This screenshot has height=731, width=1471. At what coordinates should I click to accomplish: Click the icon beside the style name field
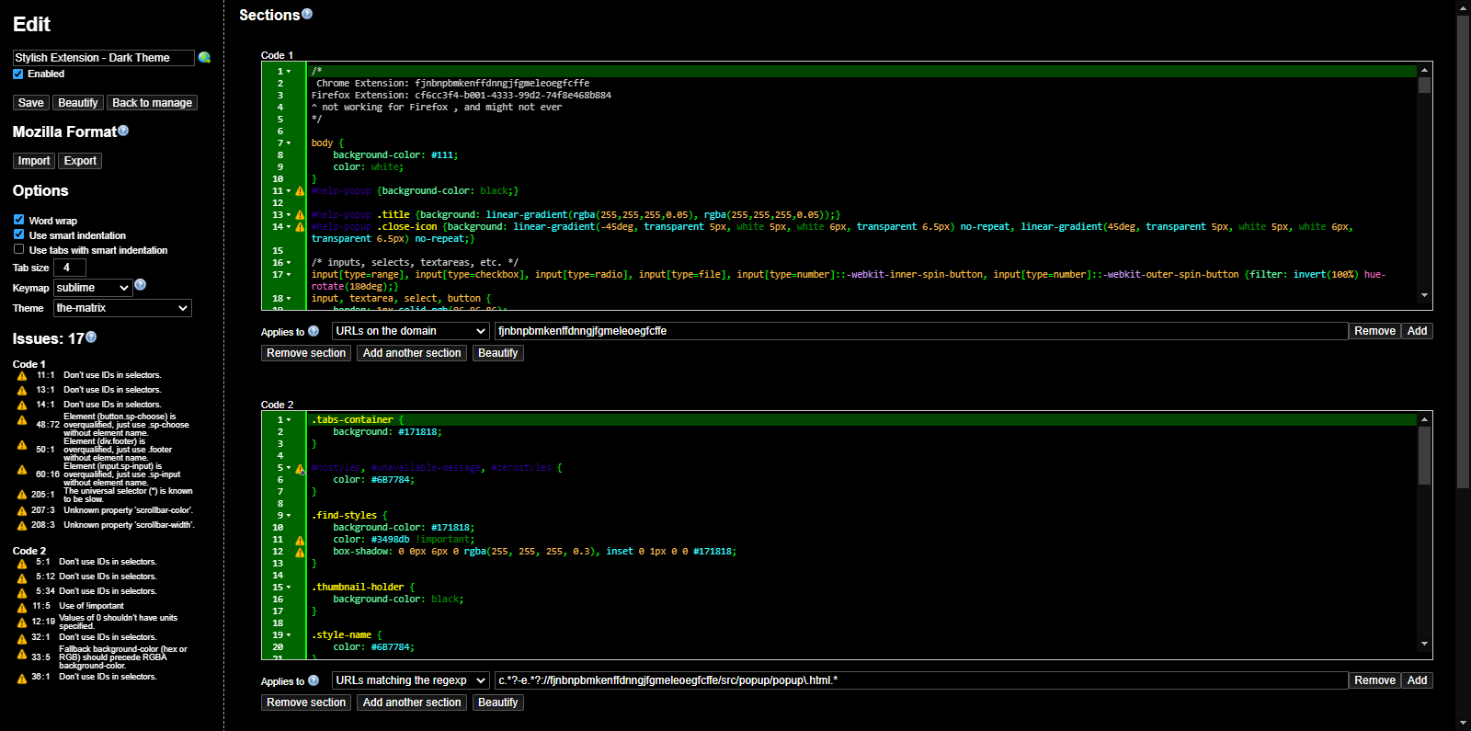204,58
